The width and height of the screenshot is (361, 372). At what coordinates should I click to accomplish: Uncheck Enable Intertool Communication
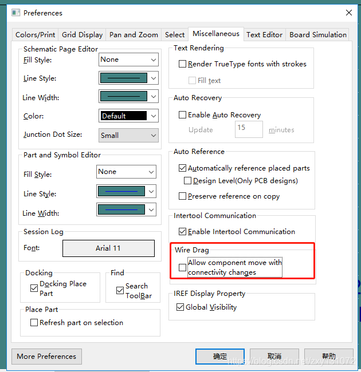coord(183,232)
